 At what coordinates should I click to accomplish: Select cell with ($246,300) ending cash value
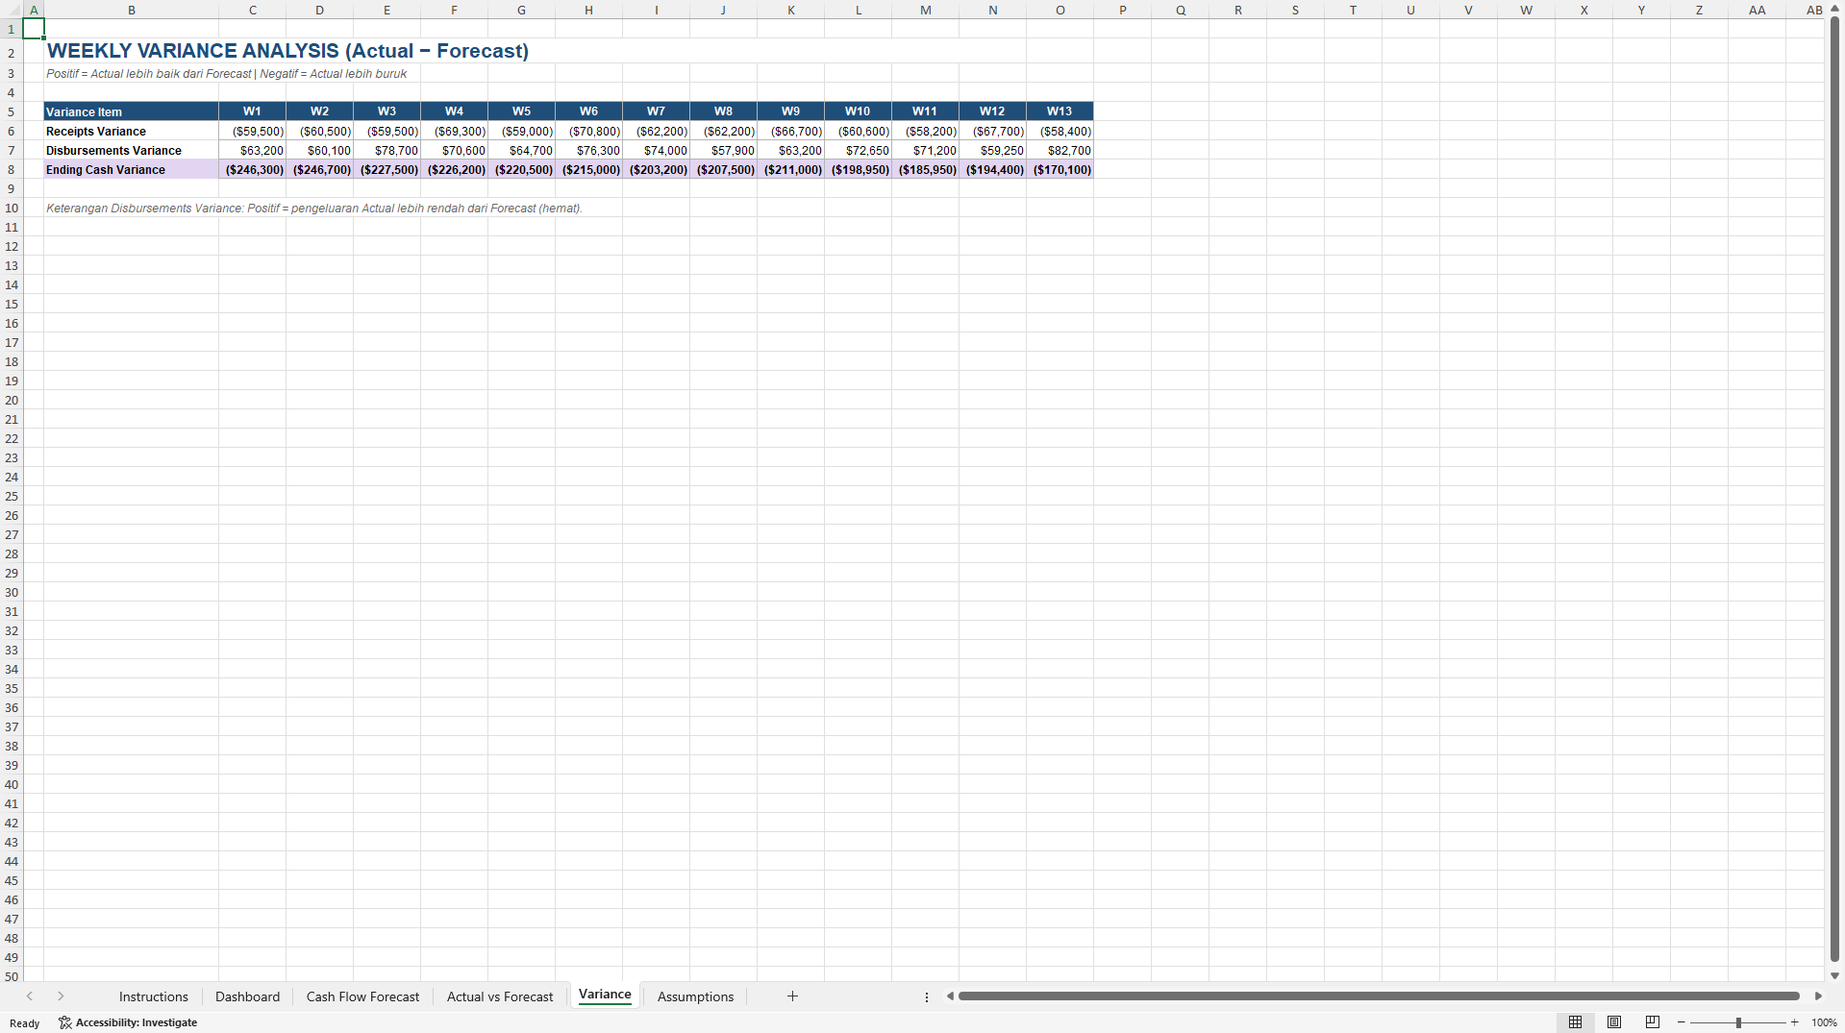(x=252, y=169)
